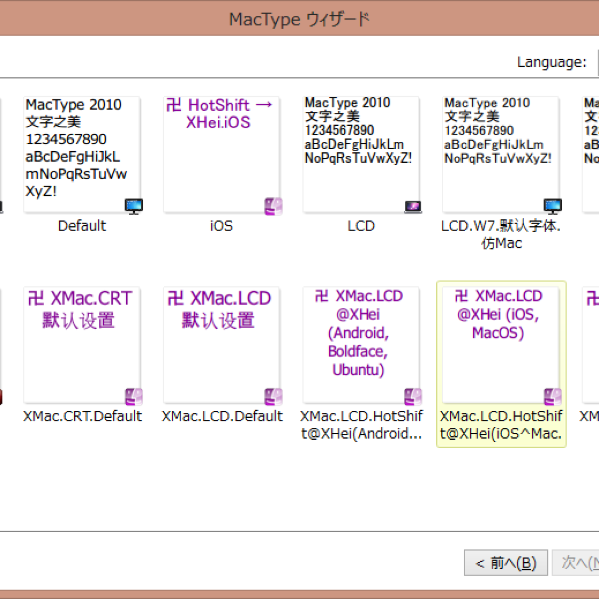Click purple icon on highlighted iOS, MacOS preview
The height and width of the screenshot is (599, 599).
click(553, 397)
